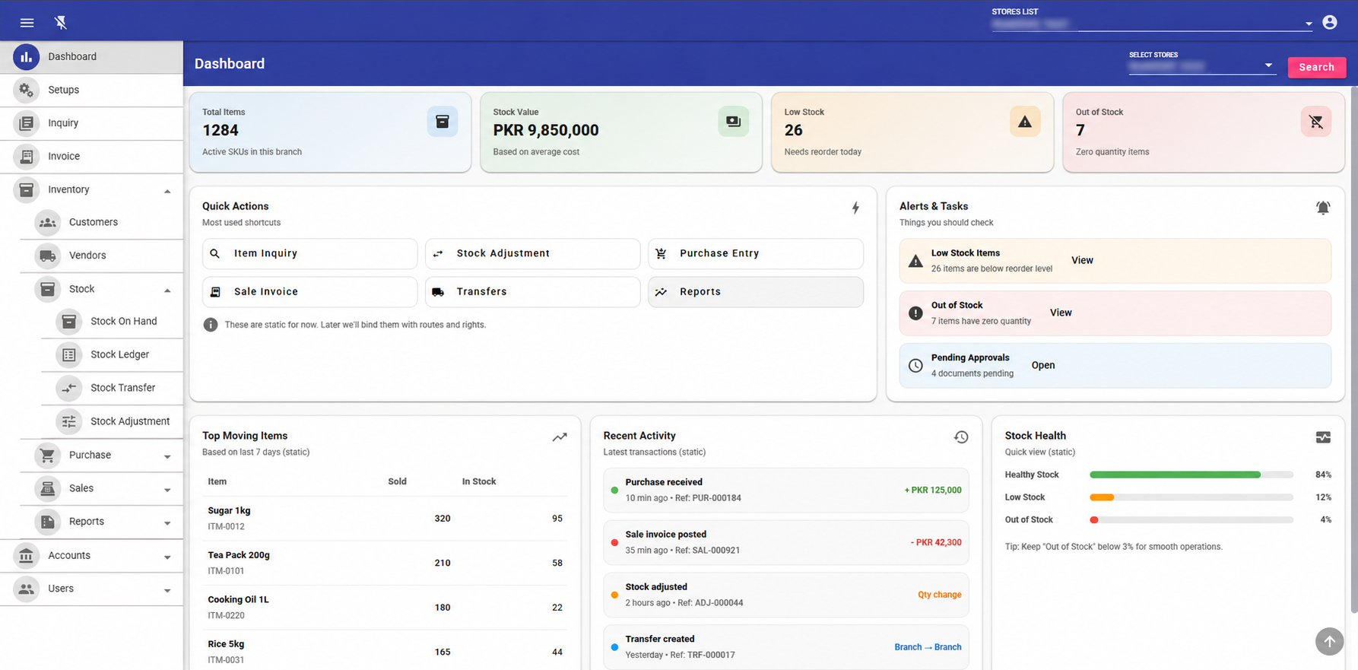Click the page vertical scrollbar

[x=1353, y=350]
